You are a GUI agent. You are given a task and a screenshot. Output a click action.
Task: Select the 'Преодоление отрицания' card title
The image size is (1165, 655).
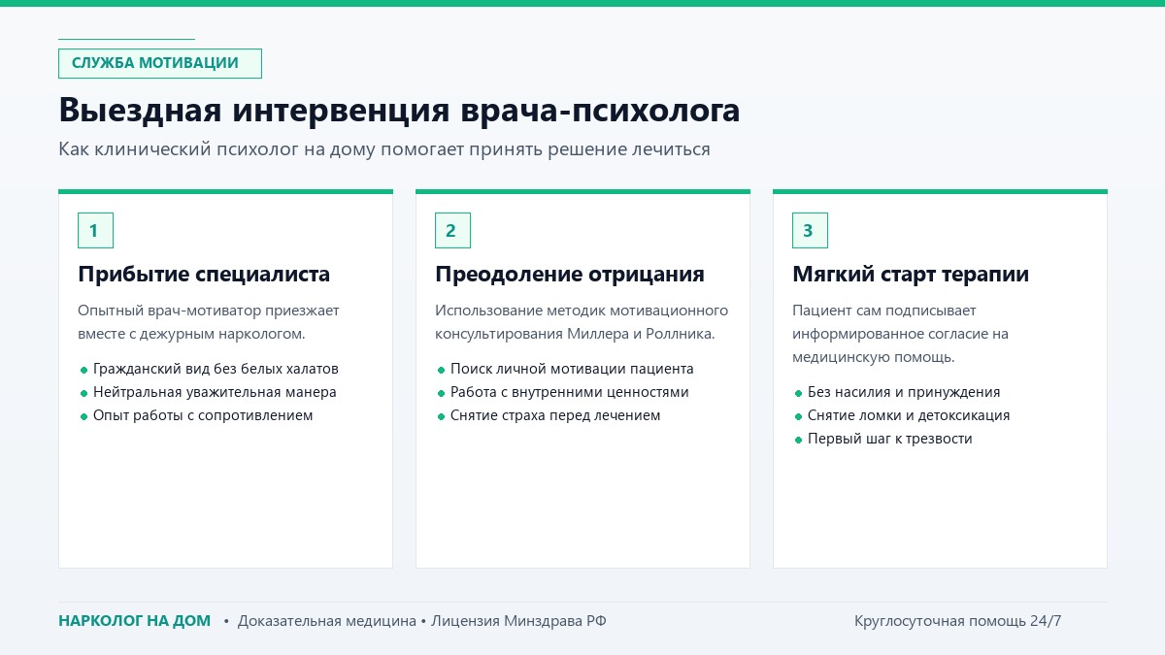[x=570, y=275]
